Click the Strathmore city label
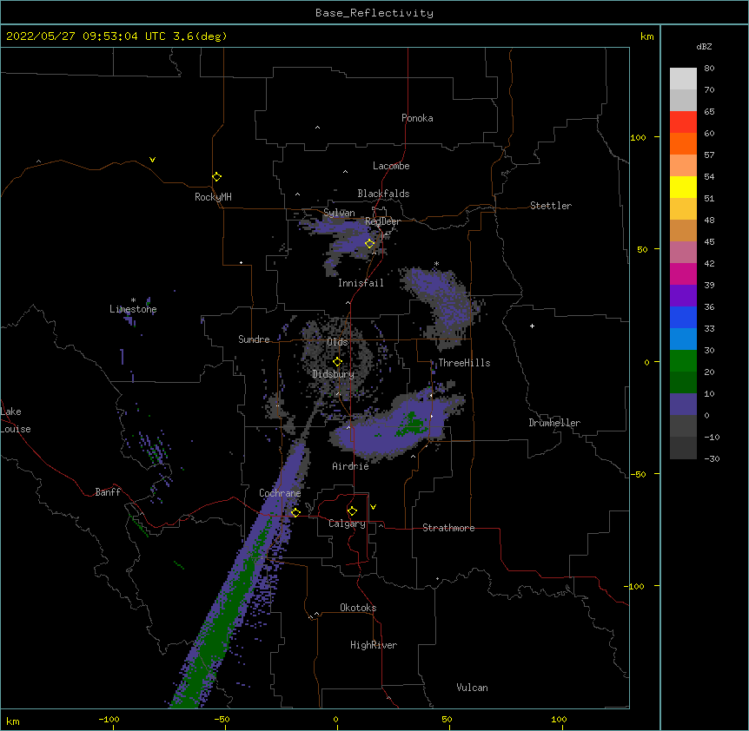Viewport: 749px width, 731px height. click(x=448, y=528)
